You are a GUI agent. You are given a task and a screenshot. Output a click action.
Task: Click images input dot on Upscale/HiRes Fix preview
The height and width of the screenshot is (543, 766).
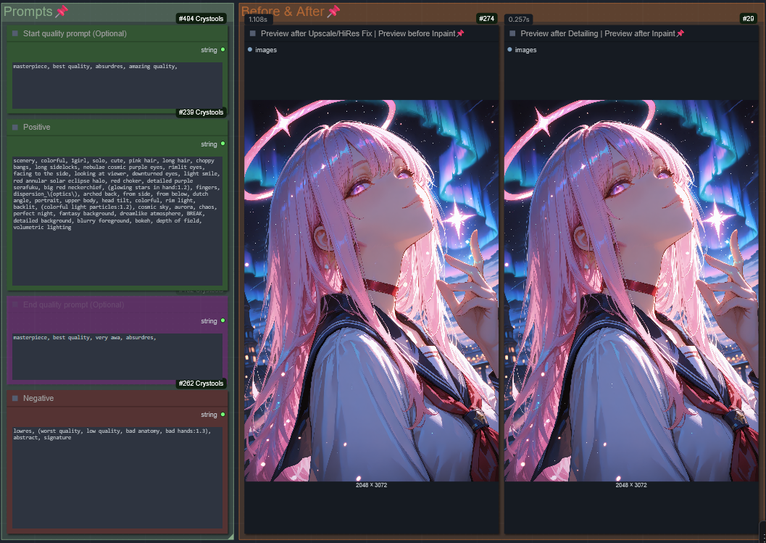click(x=250, y=50)
